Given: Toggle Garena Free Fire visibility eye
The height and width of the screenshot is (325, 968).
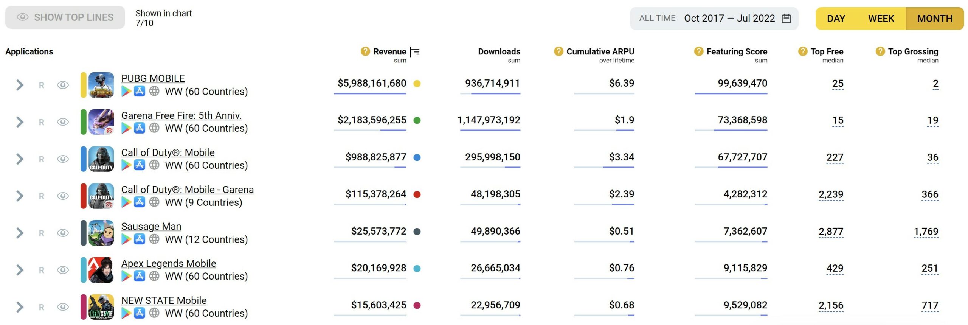Looking at the screenshot, I should point(63,122).
